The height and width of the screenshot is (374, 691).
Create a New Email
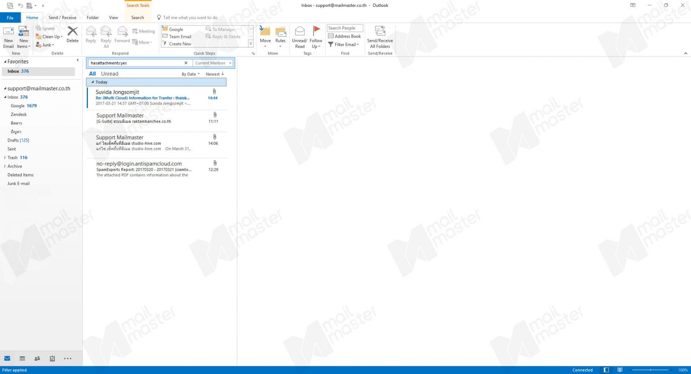pos(8,37)
